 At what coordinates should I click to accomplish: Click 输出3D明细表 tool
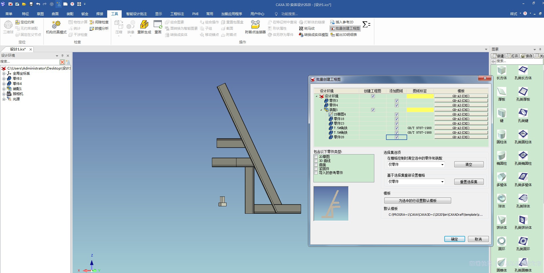(344, 35)
